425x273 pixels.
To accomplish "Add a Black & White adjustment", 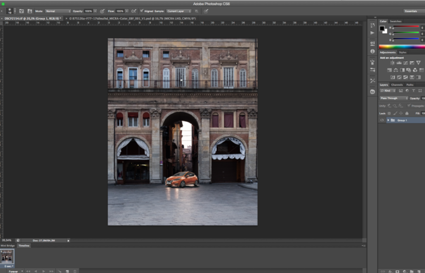I will coord(402,70).
